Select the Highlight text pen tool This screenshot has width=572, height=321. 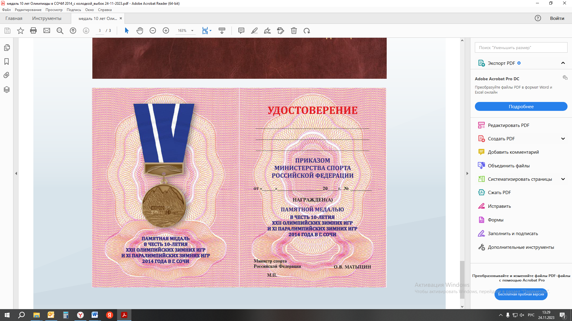(x=254, y=31)
